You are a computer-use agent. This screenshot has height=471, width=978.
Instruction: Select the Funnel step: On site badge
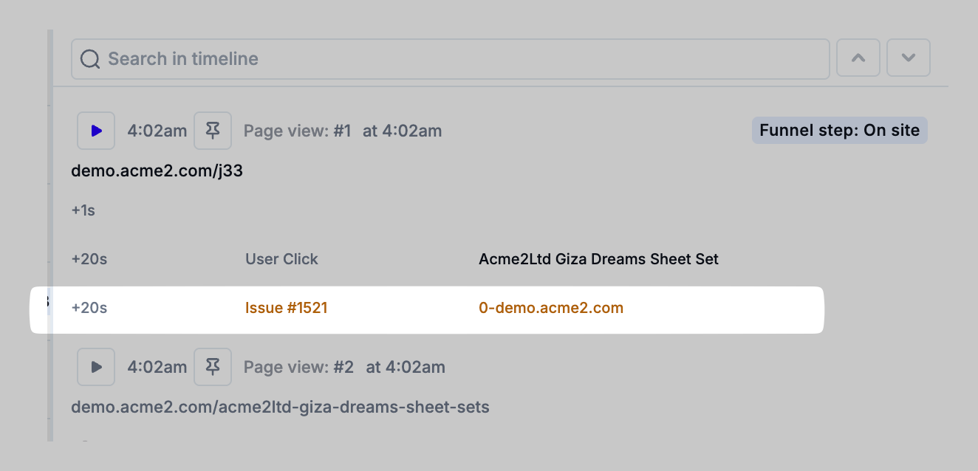[x=839, y=131]
